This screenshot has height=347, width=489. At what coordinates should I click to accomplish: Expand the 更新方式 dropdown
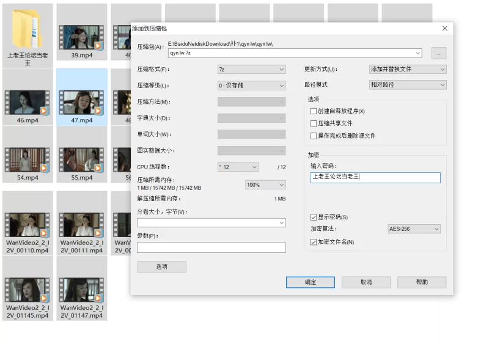[x=408, y=69]
